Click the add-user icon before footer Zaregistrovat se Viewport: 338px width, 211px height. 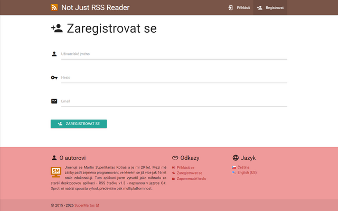pos(174,173)
